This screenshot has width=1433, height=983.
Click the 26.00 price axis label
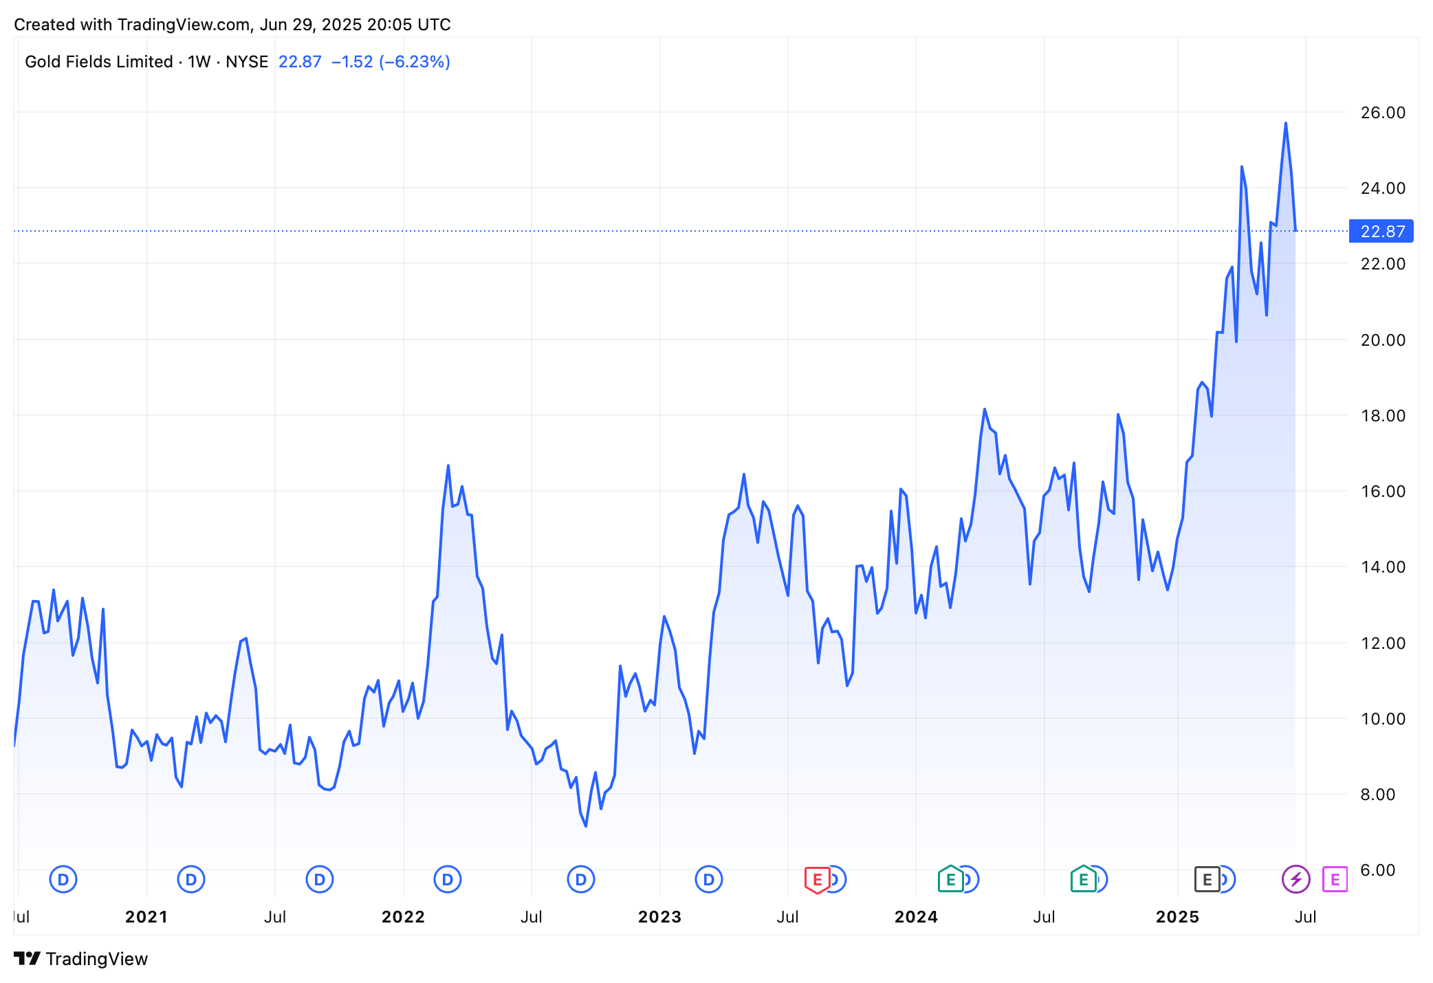tap(1383, 112)
